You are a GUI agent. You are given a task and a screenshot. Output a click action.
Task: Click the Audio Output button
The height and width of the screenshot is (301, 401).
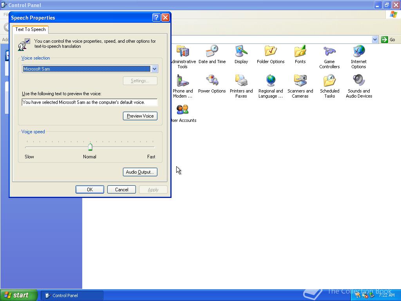coord(140,172)
